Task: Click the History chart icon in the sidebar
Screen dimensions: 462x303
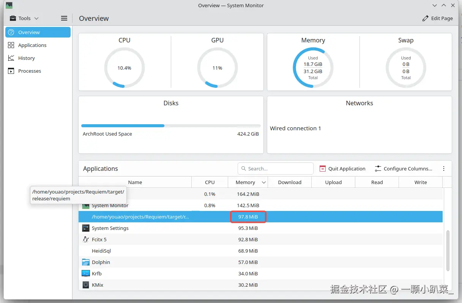Action: 11,58
